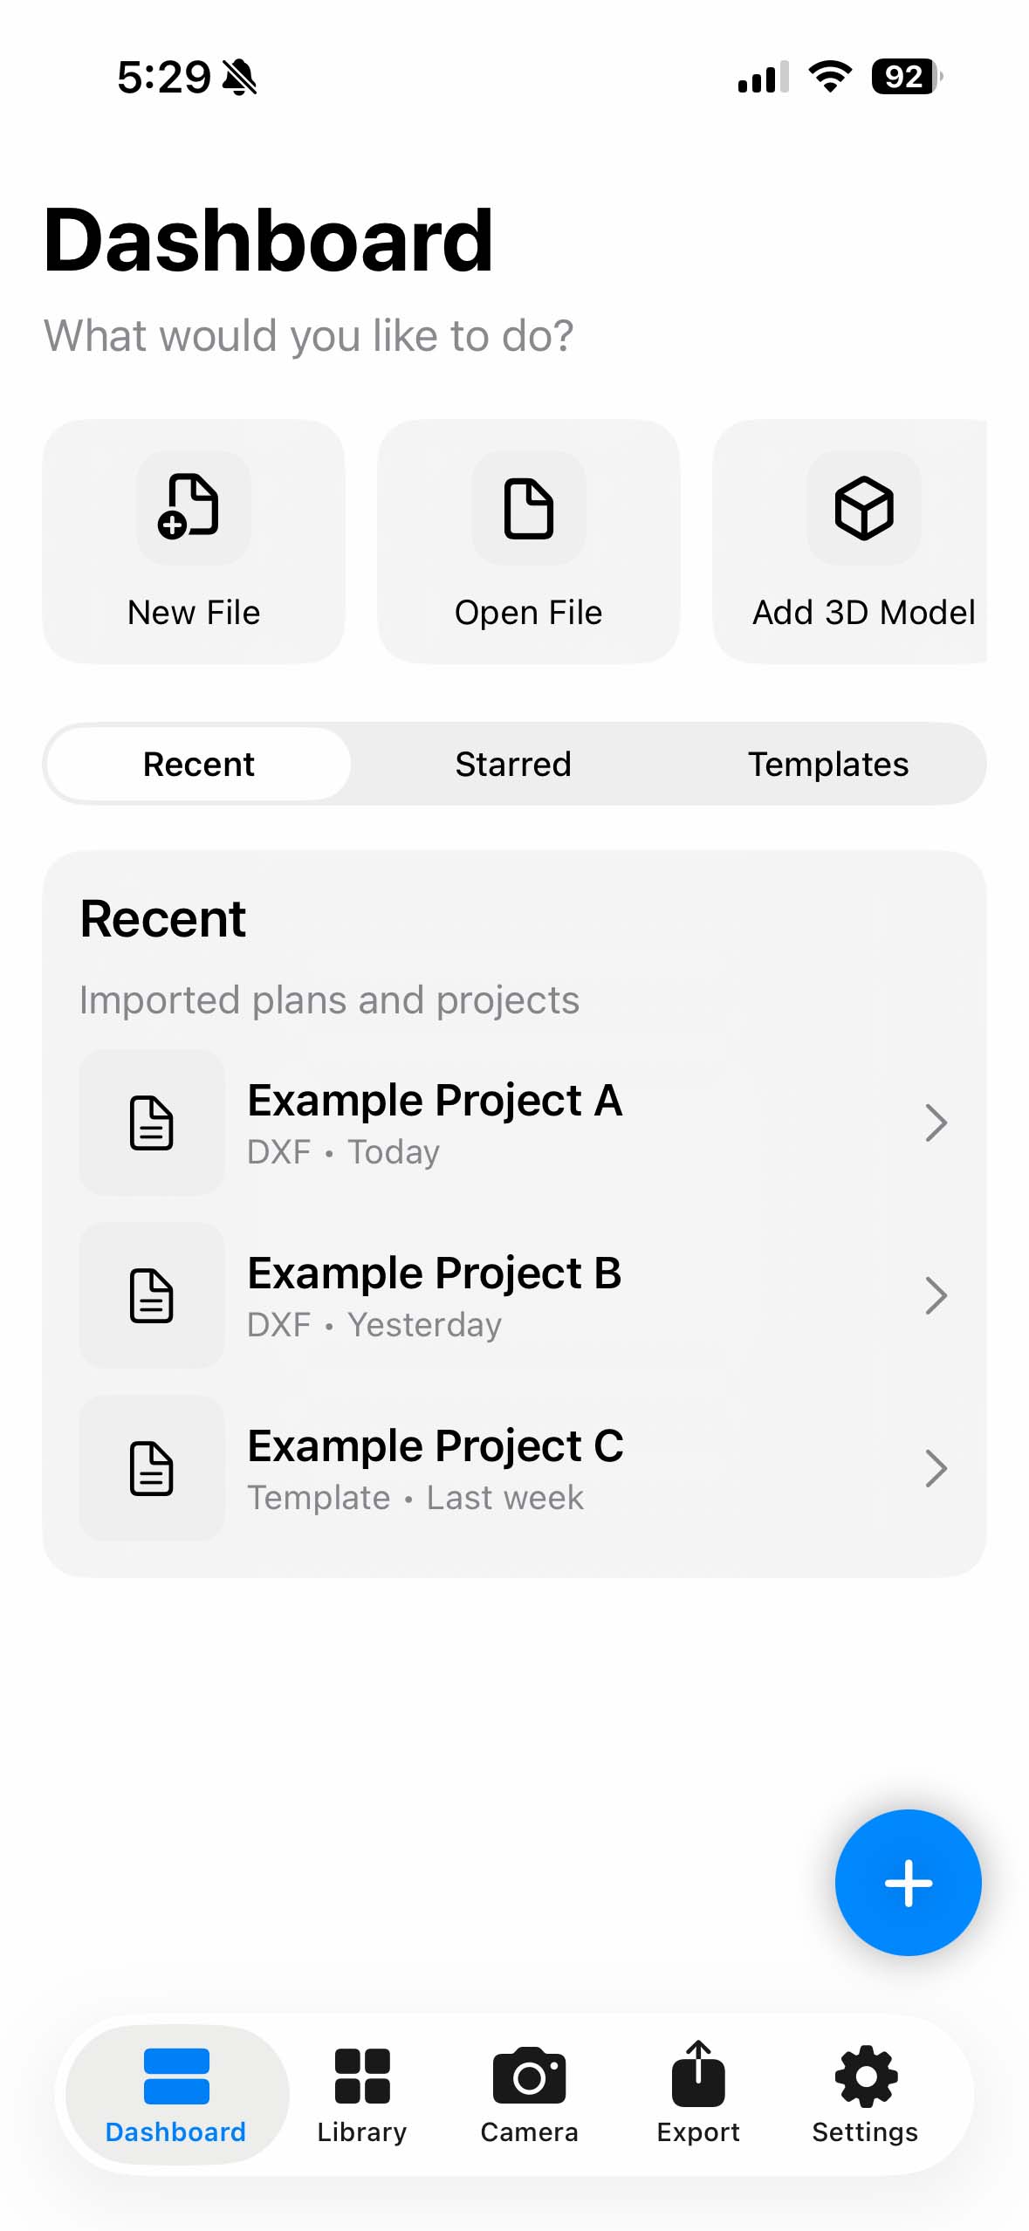1029x2231 pixels.
Task: Open Example Project A title
Action: 435,1100
